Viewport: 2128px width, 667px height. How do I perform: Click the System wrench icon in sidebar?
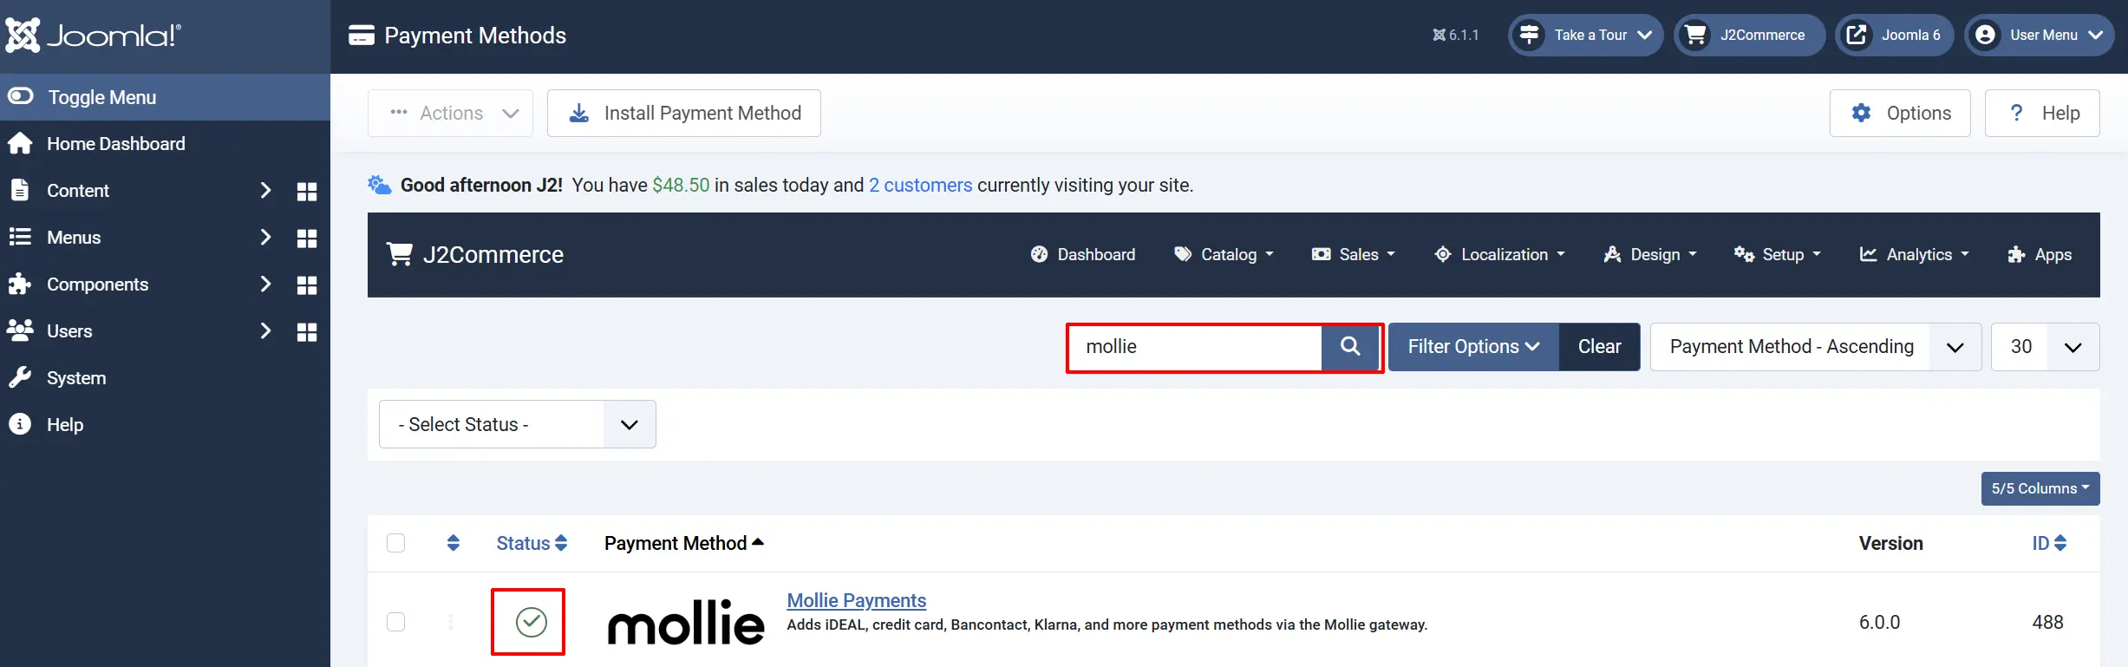[x=20, y=377]
